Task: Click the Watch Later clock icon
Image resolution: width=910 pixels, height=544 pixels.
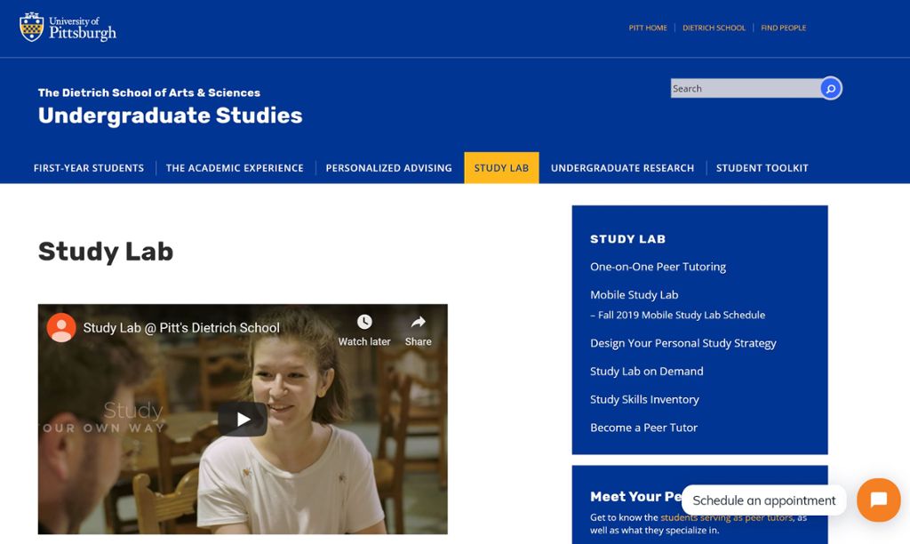Action: pyautogui.click(x=363, y=323)
